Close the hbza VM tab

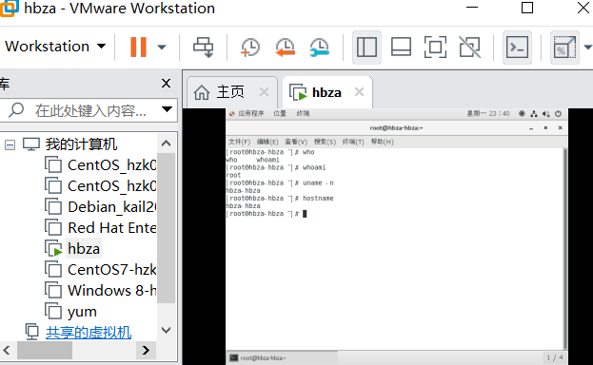coord(359,92)
